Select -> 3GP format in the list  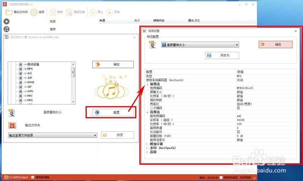tap(28, 78)
